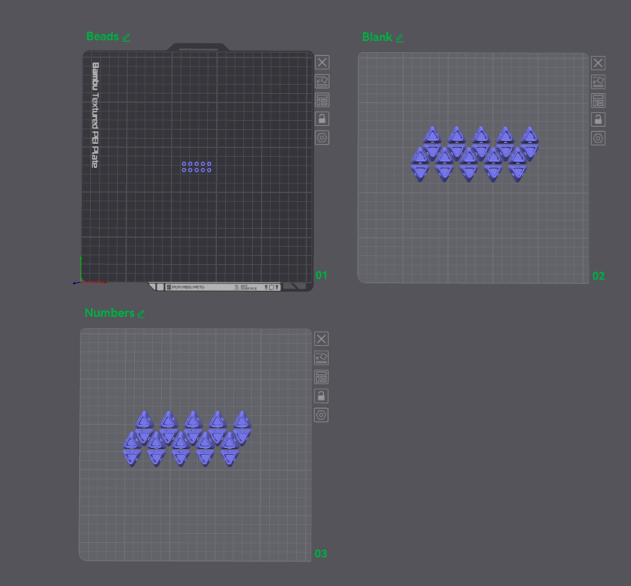
Task: Toggle lock on Numbers plate 03
Action: click(x=321, y=396)
